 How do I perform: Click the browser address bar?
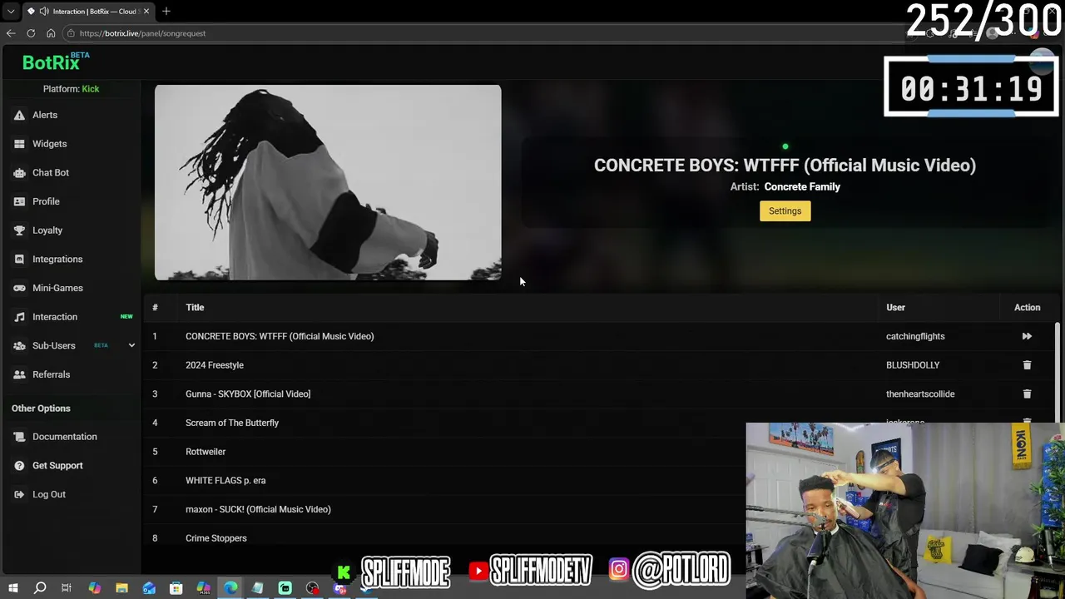483,33
